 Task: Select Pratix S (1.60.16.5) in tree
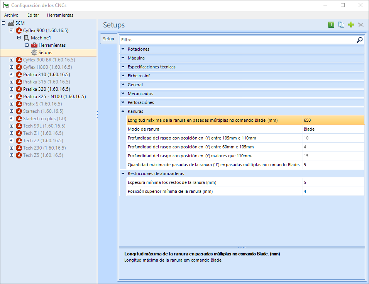pyautogui.click(x=42, y=104)
